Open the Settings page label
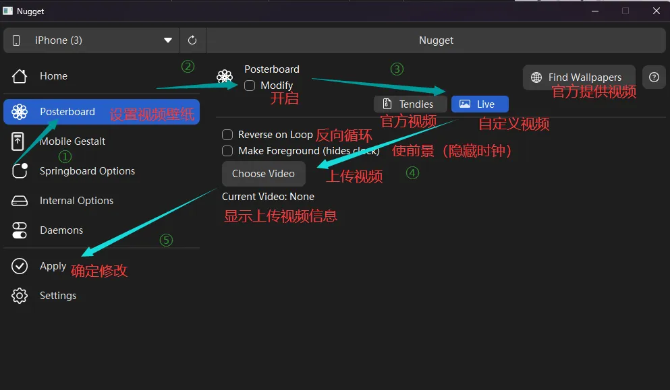Image resolution: width=670 pixels, height=390 pixels. click(58, 295)
